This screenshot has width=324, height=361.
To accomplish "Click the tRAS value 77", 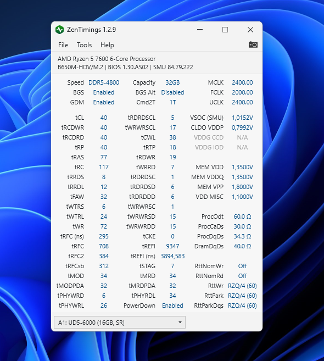I will (104, 157).
